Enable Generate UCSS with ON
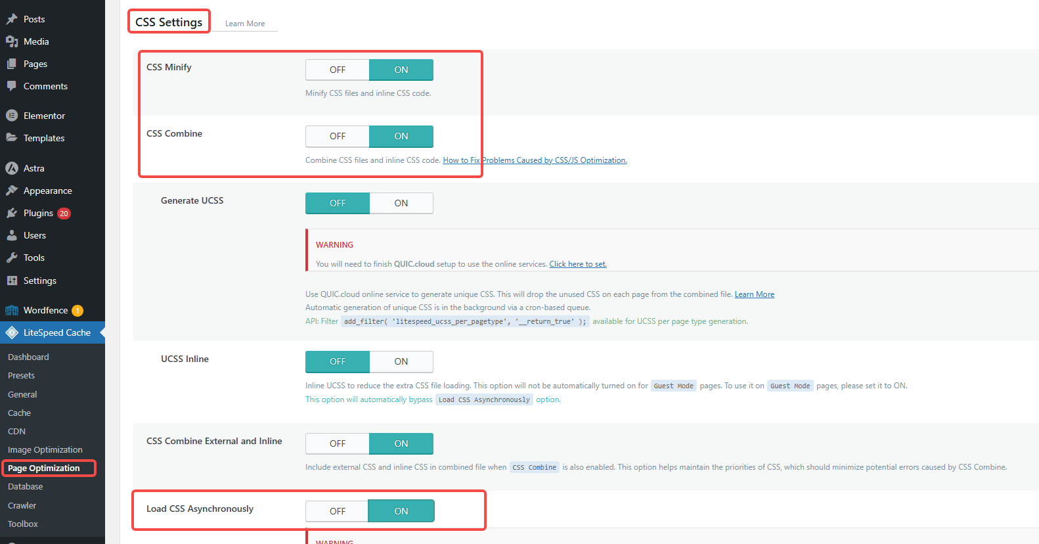The width and height of the screenshot is (1039, 544). [401, 203]
